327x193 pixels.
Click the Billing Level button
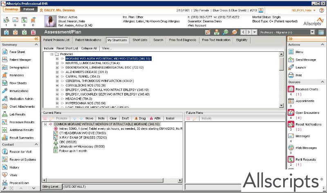point(52,186)
